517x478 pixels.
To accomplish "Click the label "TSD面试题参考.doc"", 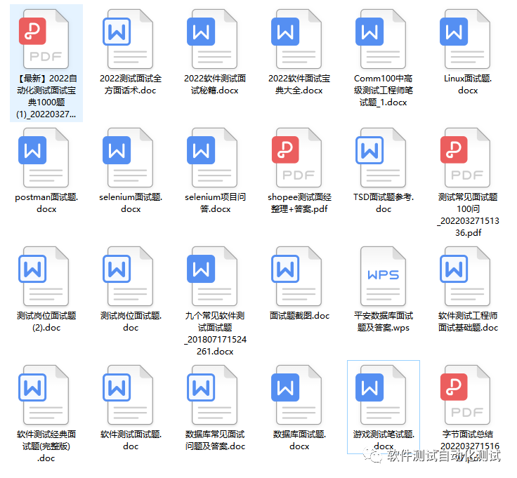I will click(384, 203).
